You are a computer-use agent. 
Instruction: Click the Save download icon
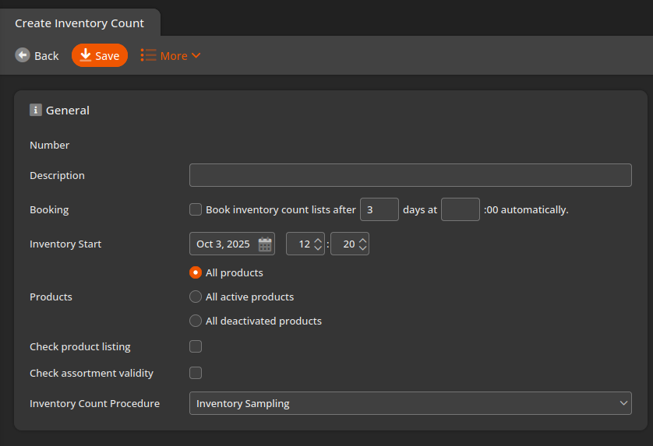86,55
